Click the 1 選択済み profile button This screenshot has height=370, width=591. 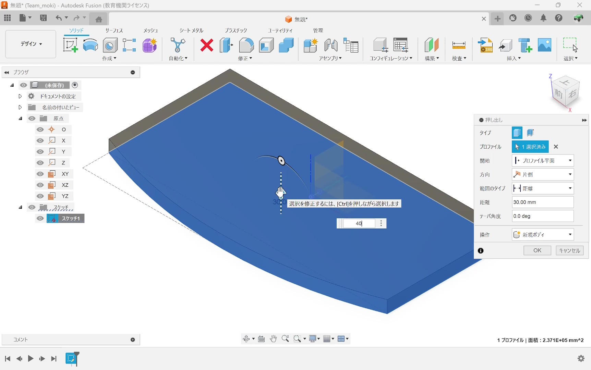tap(530, 147)
